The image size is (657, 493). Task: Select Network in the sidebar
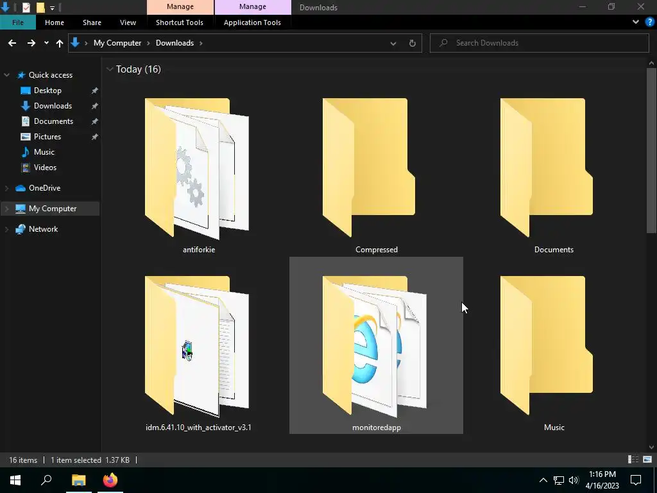[43, 229]
